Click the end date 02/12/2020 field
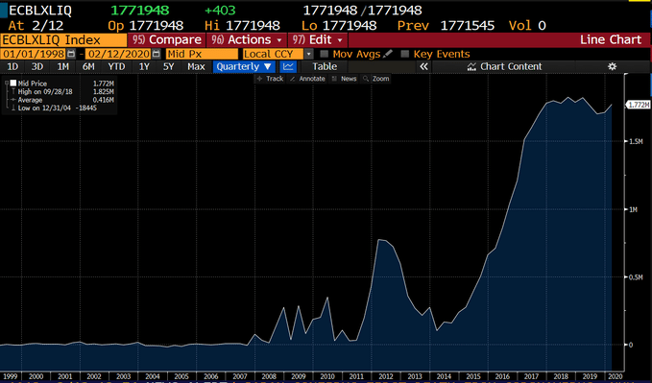This screenshot has width=652, height=383. click(x=118, y=54)
